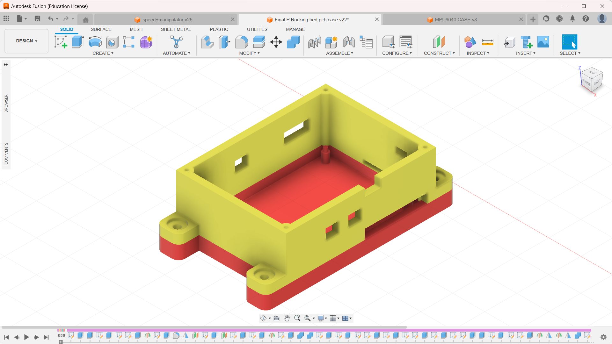Screen dimensions: 612x344
Task: Open the Insert Canvas image tool
Action: (543, 42)
